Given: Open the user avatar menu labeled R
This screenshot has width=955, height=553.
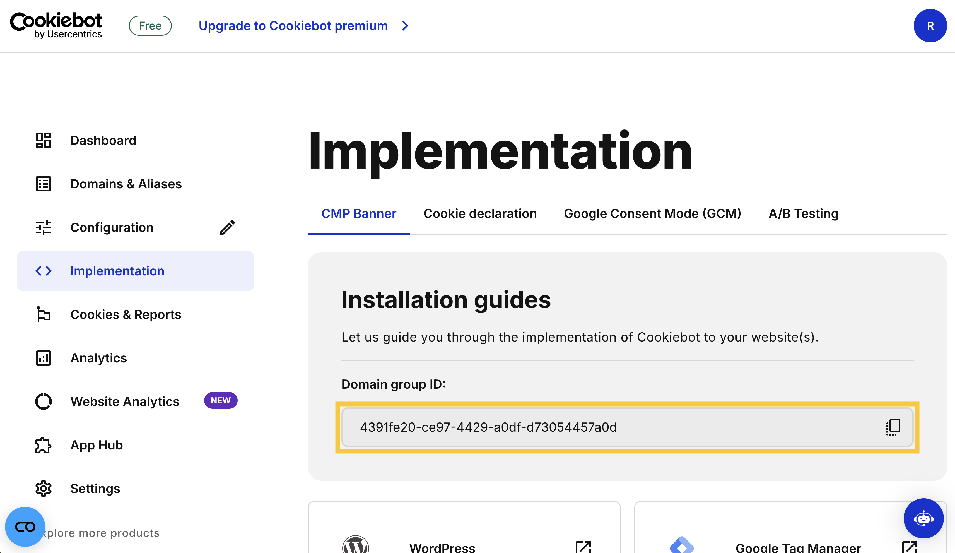Looking at the screenshot, I should [x=930, y=26].
